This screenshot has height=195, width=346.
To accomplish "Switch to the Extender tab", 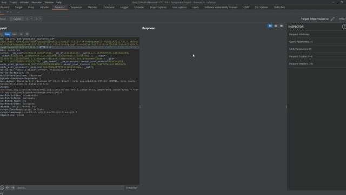I will (x=139, y=7).
